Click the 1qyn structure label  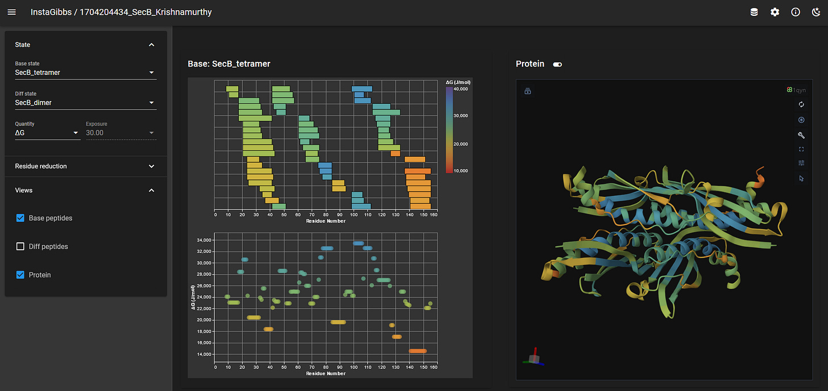796,90
